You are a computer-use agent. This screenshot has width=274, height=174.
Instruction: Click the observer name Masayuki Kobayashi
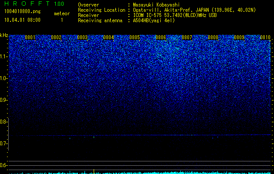[x=156, y=5]
